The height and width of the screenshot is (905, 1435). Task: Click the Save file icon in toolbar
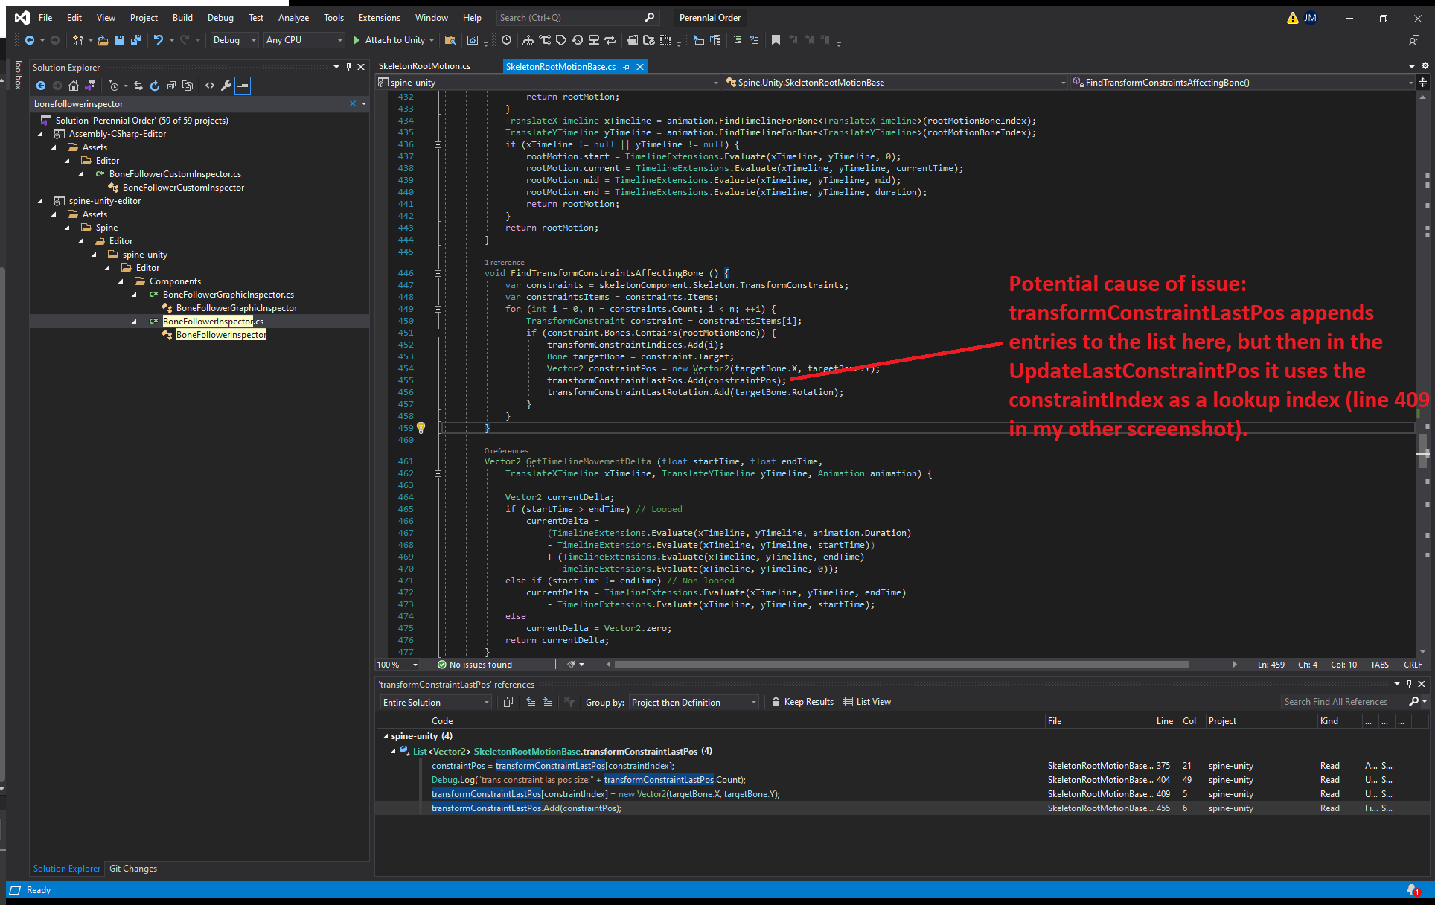(x=119, y=40)
